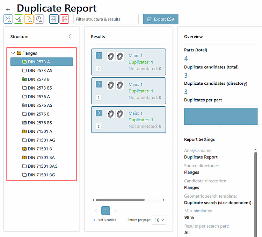Export results with Export CSV button

point(161,19)
